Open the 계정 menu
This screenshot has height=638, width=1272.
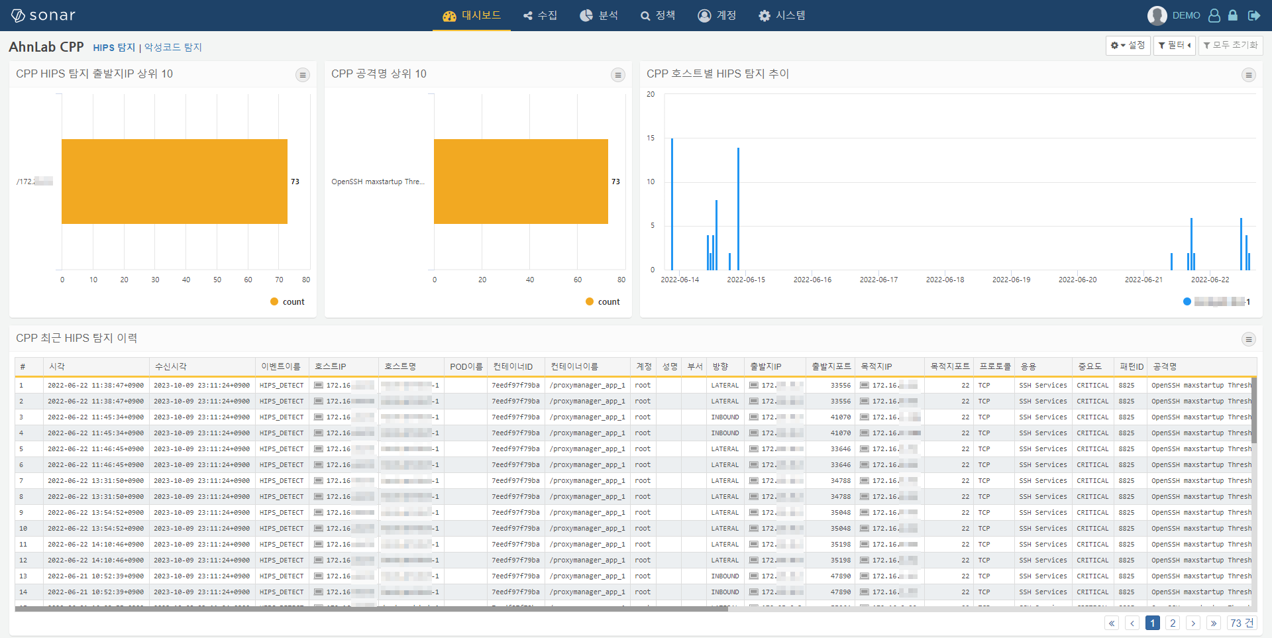pos(717,15)
